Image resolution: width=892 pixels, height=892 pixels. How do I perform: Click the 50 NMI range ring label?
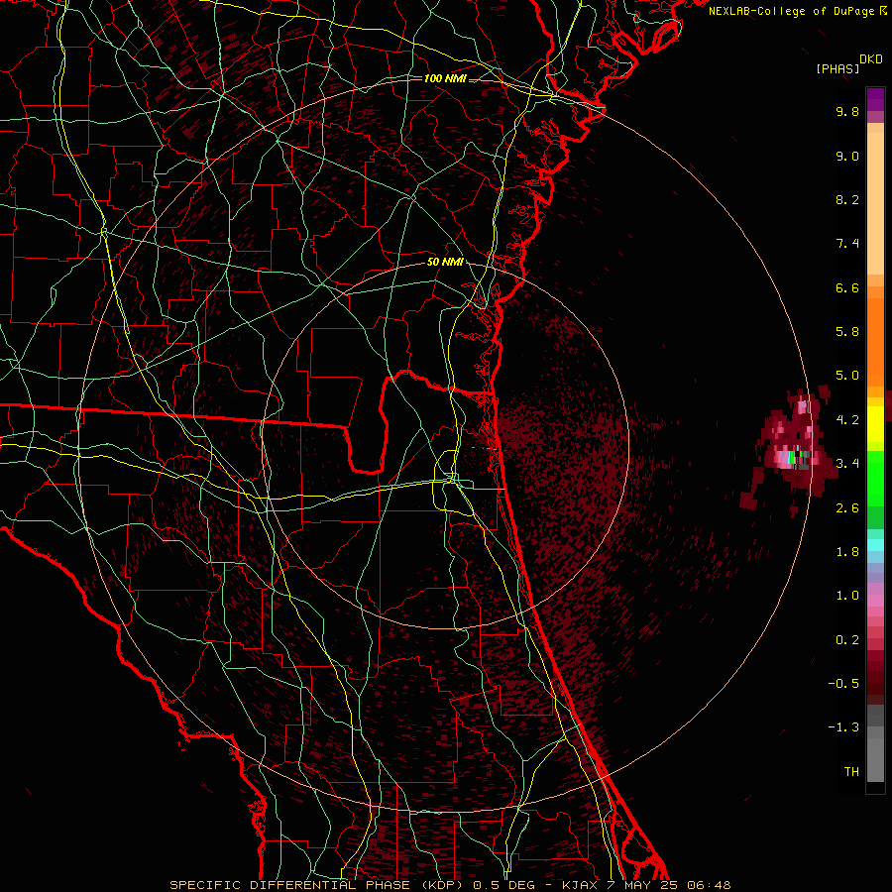445,263
